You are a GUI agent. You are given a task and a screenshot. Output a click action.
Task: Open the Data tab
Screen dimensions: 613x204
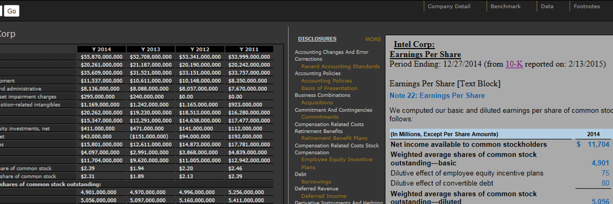[x=547, y=6]
